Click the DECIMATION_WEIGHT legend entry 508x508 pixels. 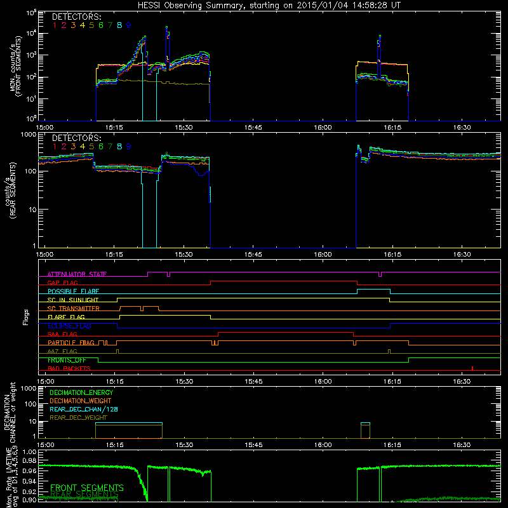[81, 401]
